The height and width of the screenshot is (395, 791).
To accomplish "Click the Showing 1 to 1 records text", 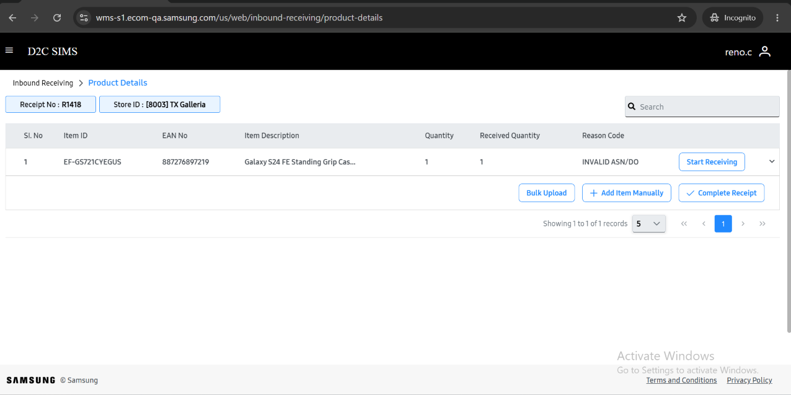I will coord(585,224).
